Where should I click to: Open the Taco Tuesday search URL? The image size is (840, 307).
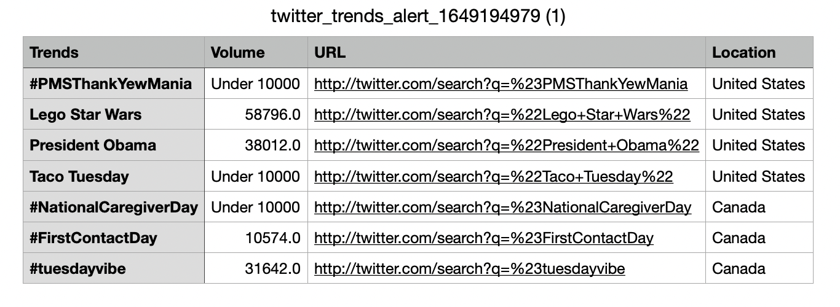pos(493,176)
